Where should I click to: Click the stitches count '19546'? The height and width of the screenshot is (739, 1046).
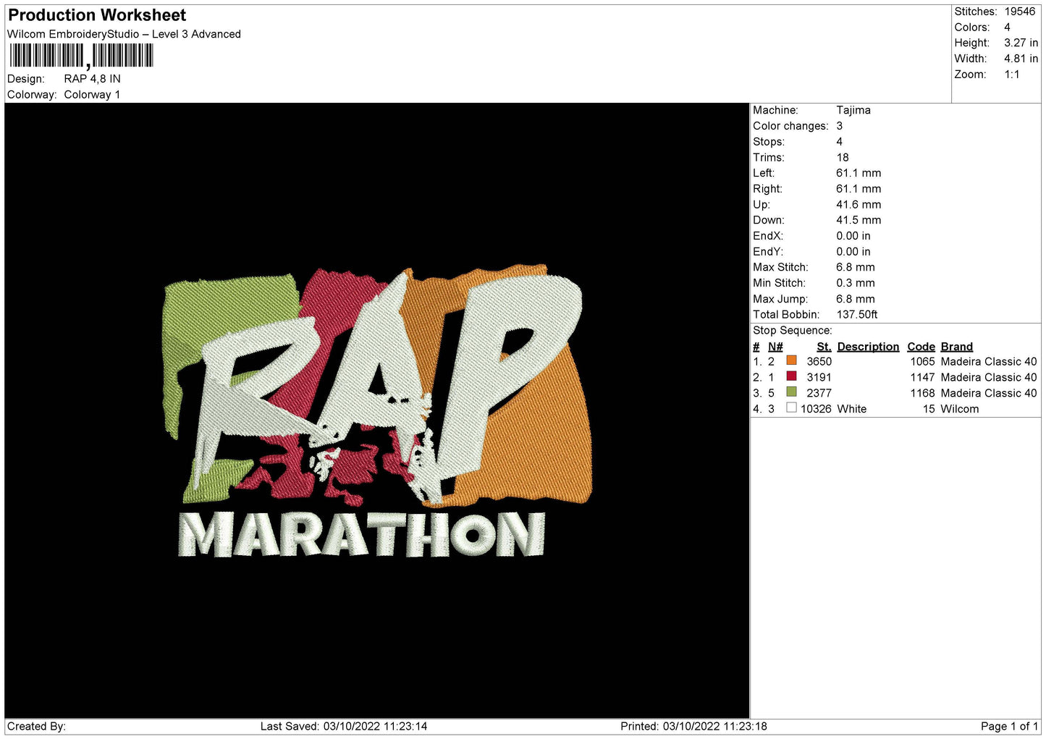(x=1019, y=12)
